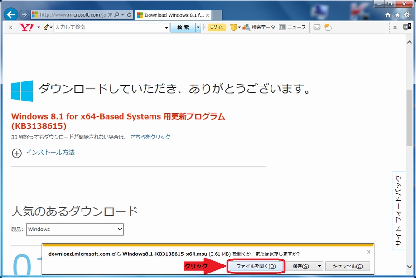Click the microsoft.com URL address field

[76, 15]
